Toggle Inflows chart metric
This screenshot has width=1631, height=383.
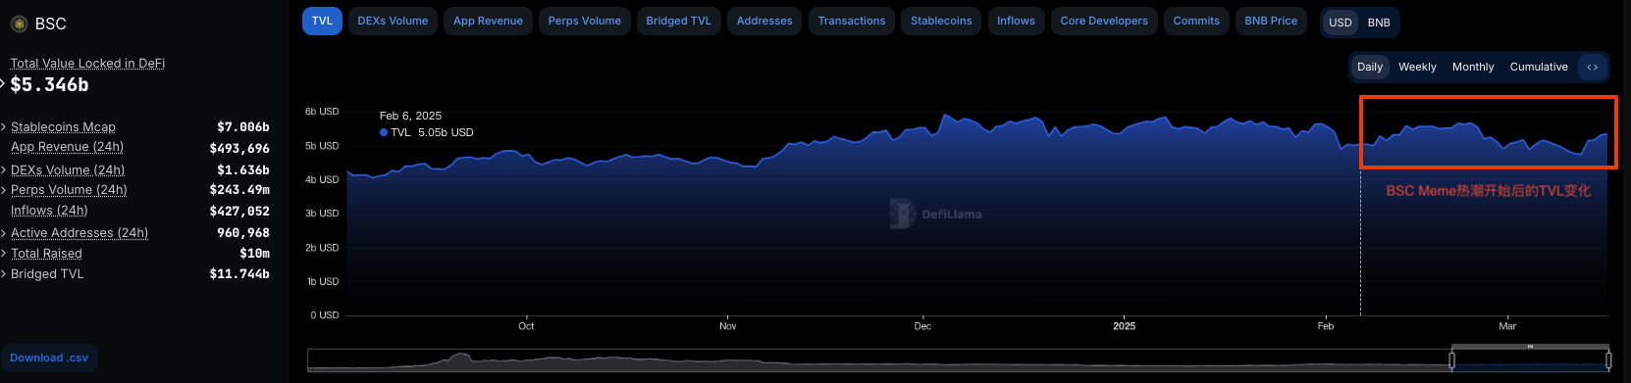point(1016,21)
